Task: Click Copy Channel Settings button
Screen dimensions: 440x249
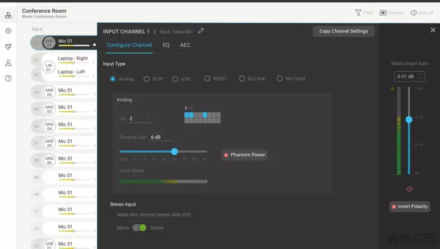Action: pos(343,31)
